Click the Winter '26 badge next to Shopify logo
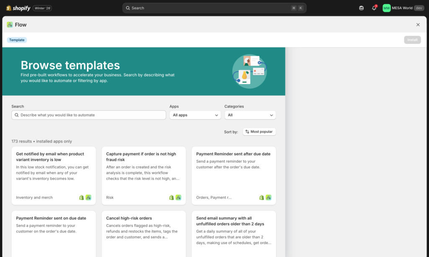Viewport: 429px width, 257px height. pyautogui.click(x=42, y=8)
